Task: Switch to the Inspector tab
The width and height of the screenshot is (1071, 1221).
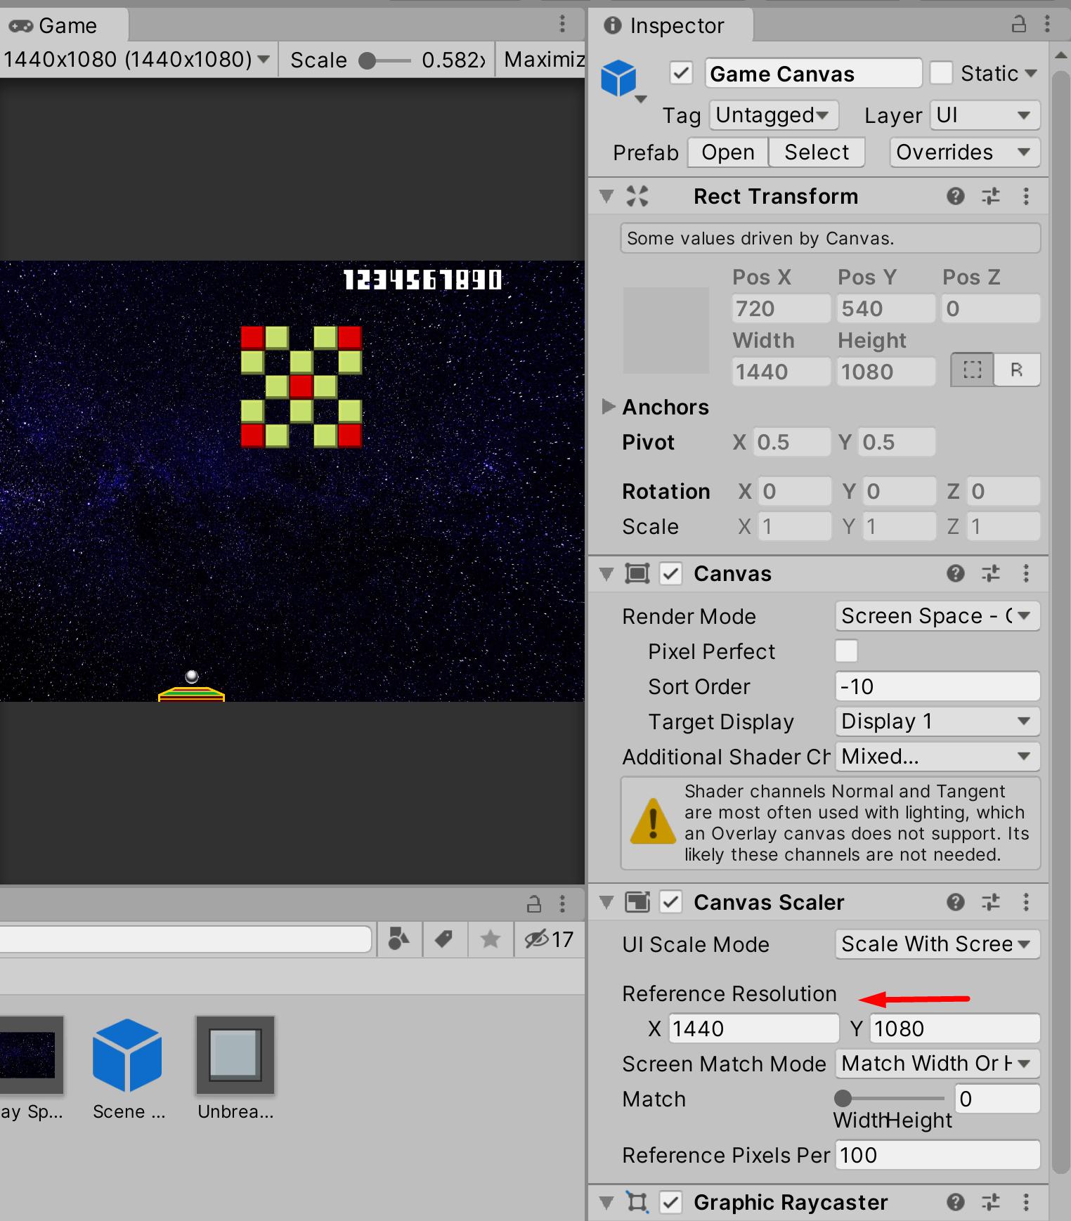Action: (671, 25)
